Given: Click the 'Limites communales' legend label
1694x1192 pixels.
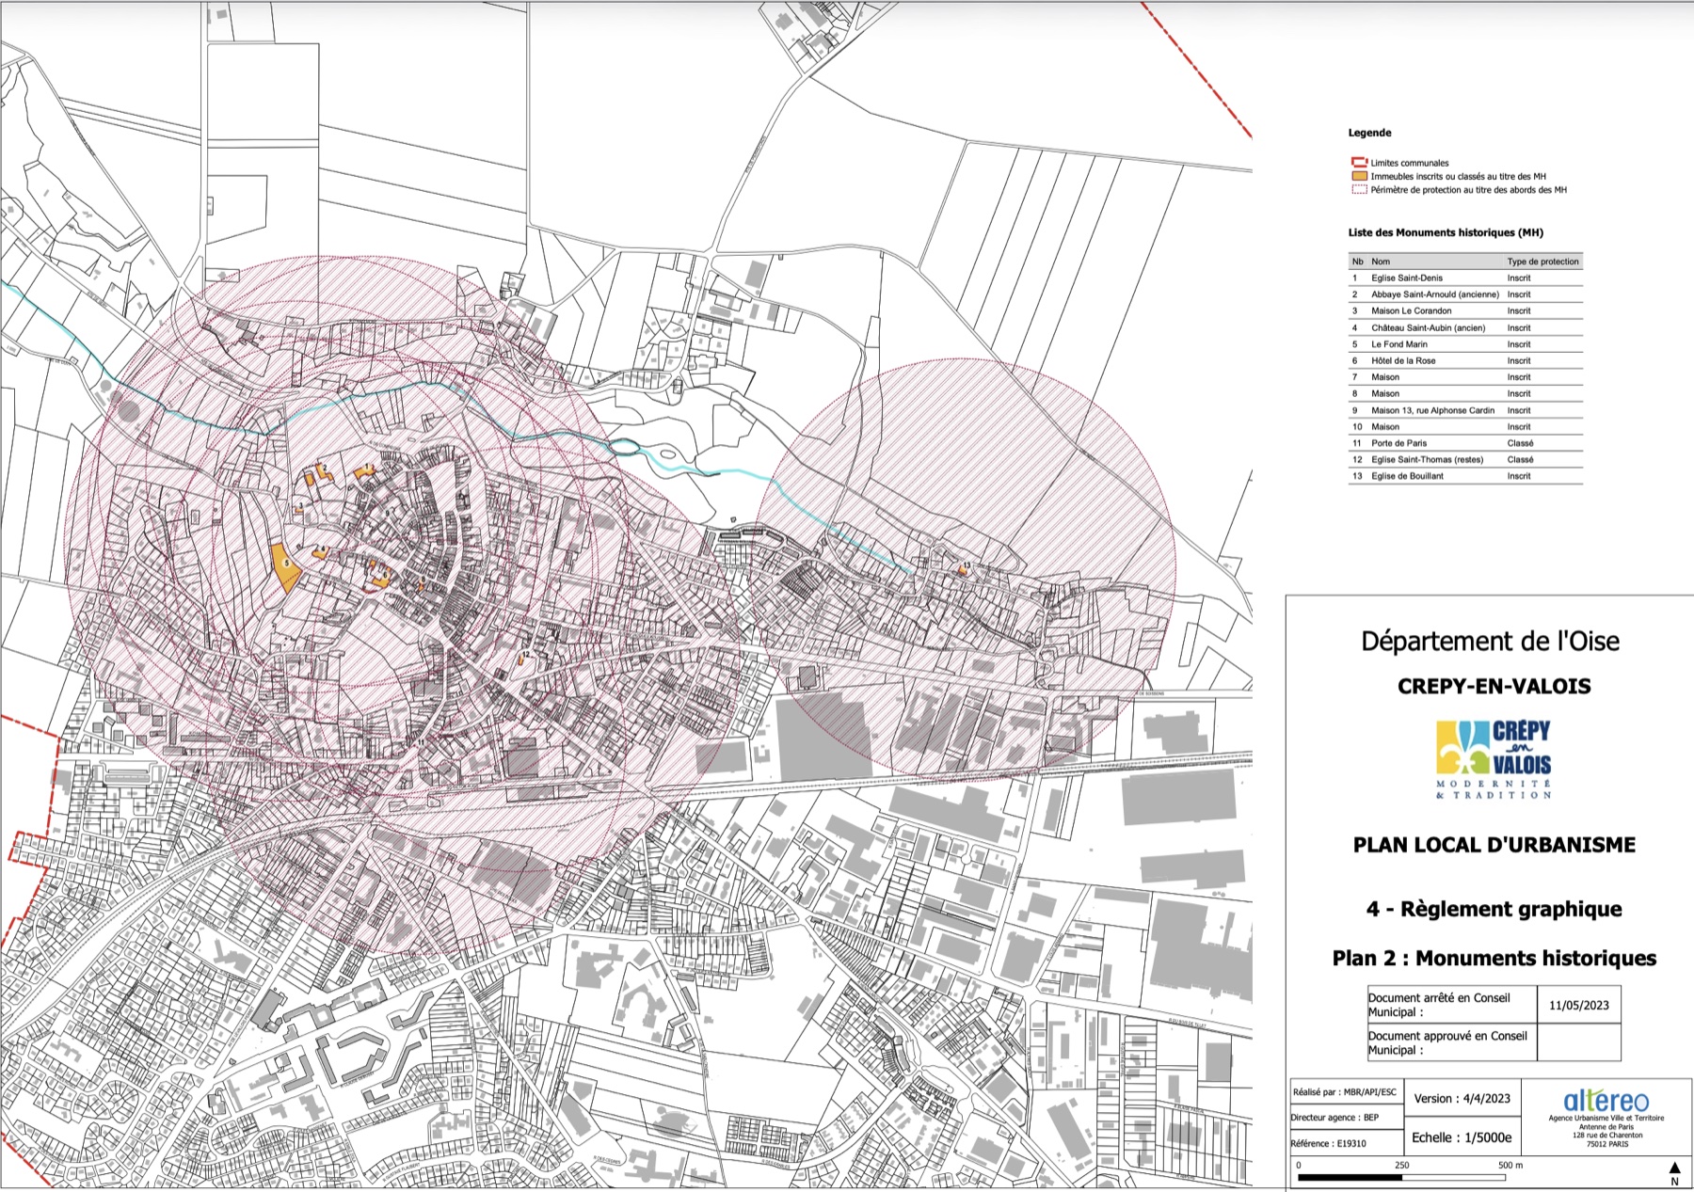Looking at the screenshot, I should coord(1410,163).
